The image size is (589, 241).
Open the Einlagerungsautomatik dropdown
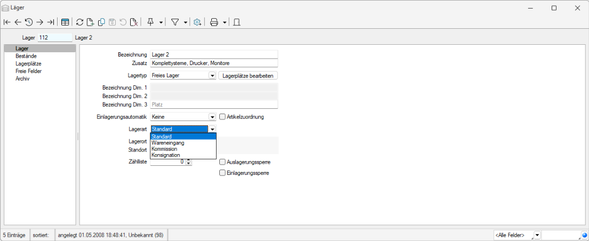[x=212, y=117]
